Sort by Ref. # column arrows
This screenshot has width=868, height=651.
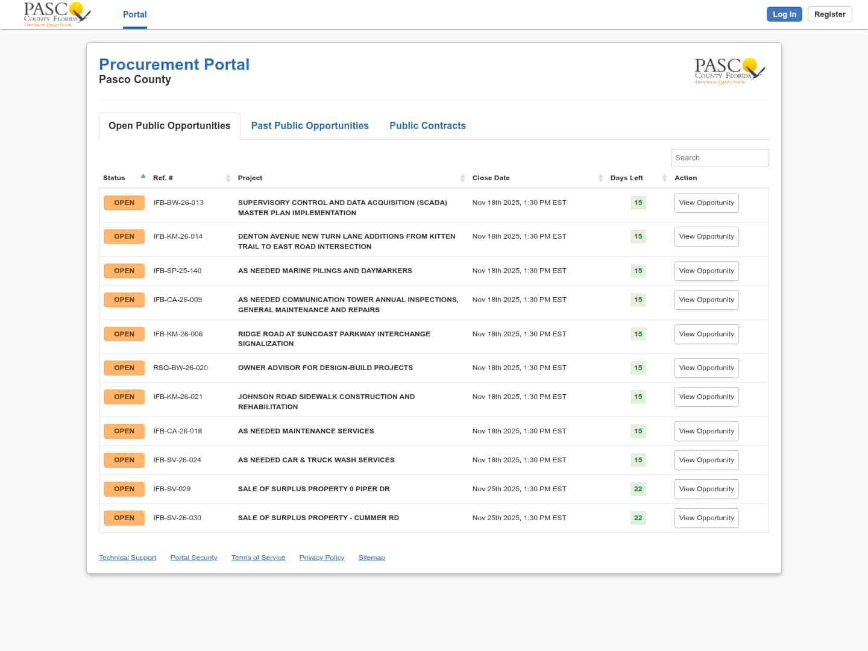click(228, 178)
